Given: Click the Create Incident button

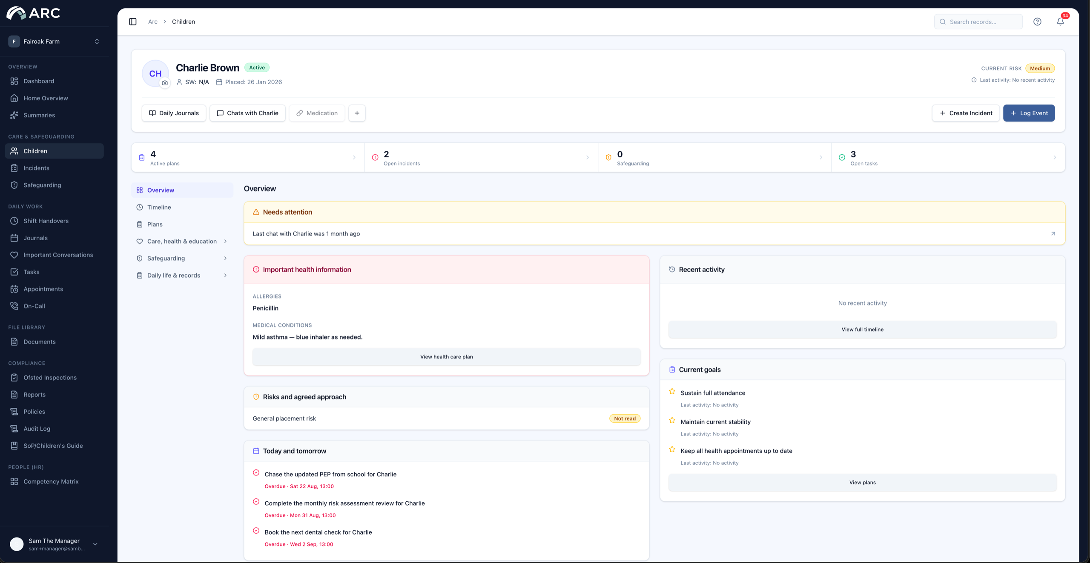Looking at the screenshot, I should (966, 113).
